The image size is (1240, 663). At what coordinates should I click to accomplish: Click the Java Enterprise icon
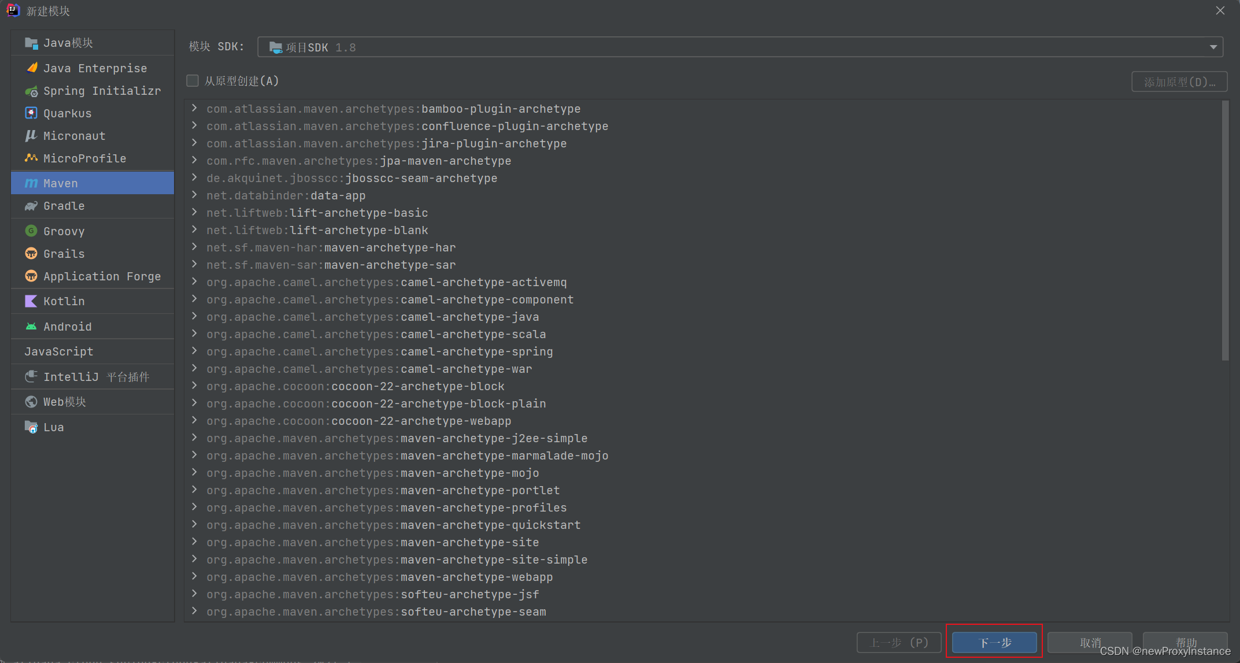(31, 68)
